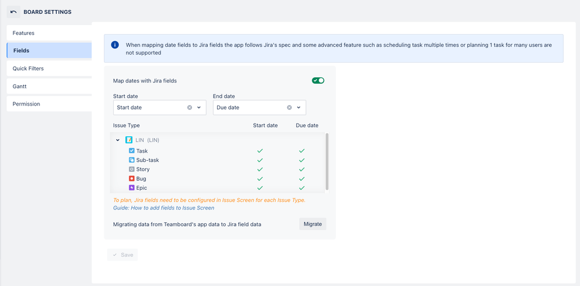Click the Bug issue type label
This screenshot has height=286, width=580.
click(141, 179)
